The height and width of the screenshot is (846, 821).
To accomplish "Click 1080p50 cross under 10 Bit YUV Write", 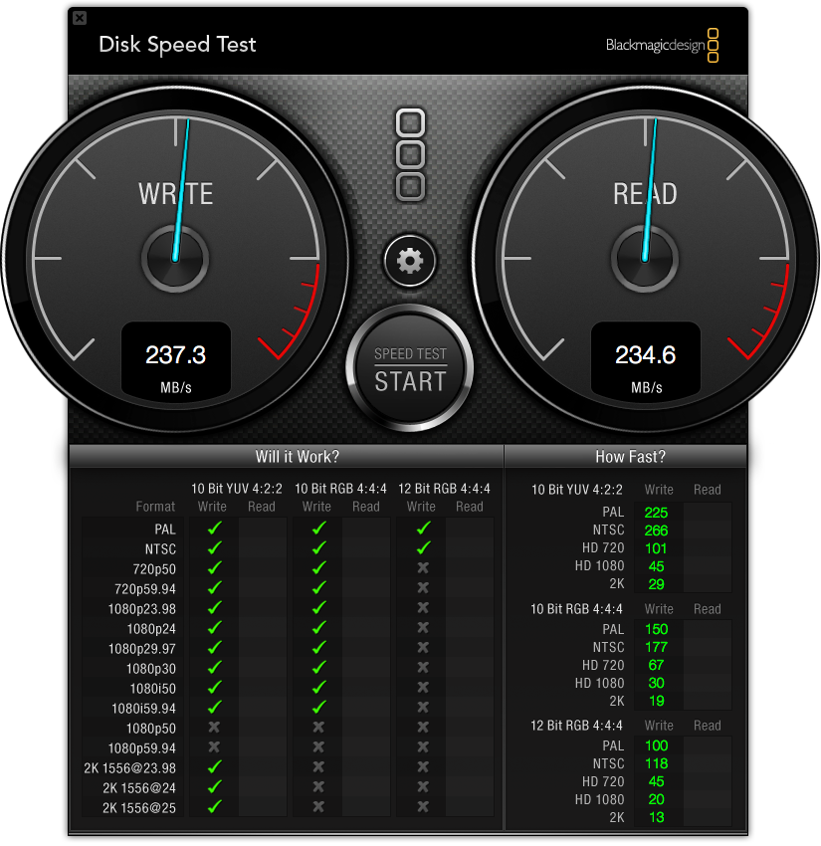I will click(214, 728).
